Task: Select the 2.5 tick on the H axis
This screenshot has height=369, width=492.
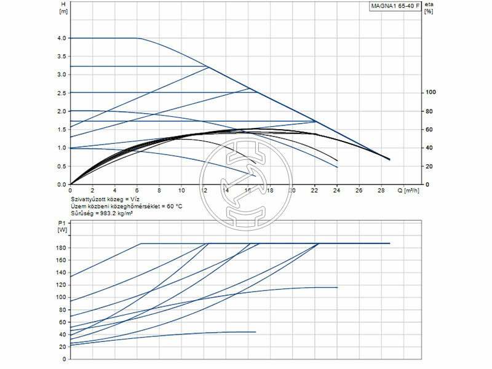Action: coord(61,93)
